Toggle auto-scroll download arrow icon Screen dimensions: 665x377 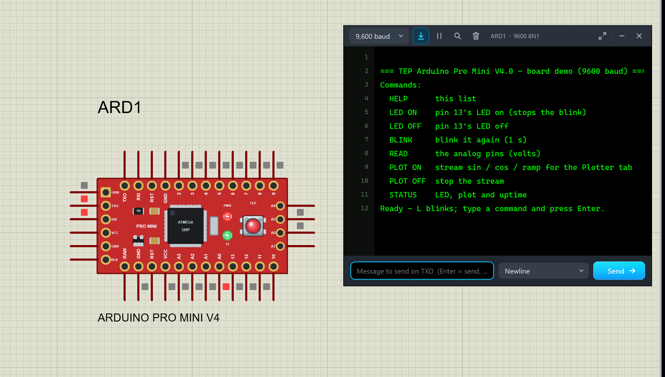click(421, 36)
